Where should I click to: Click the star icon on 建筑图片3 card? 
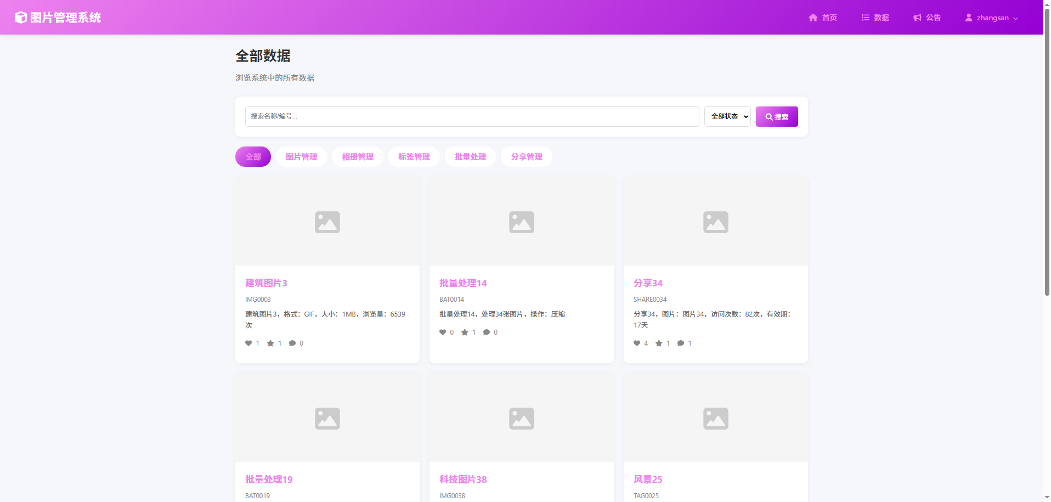coord(270,343)
